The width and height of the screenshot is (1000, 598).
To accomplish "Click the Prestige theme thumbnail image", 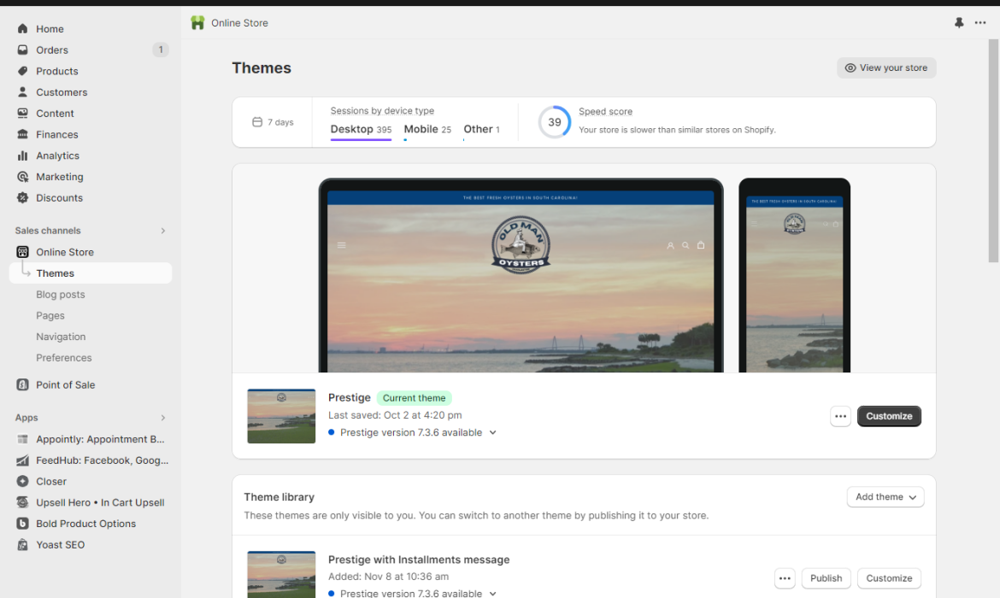I will (x=281, y=416).
